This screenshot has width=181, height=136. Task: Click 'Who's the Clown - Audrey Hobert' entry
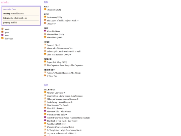pos(60,127)
